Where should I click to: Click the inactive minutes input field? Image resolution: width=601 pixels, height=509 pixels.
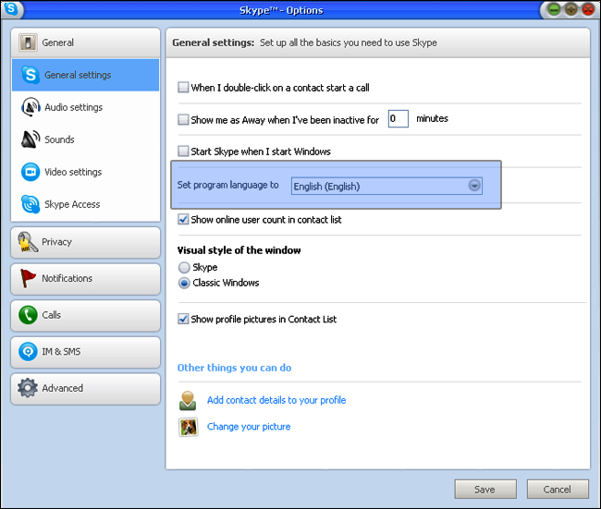click(x=399, y=119)
